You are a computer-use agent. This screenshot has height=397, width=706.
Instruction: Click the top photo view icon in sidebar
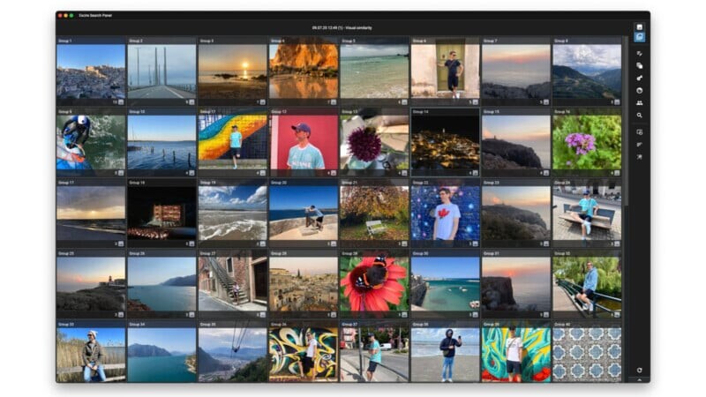click(639, 27)
